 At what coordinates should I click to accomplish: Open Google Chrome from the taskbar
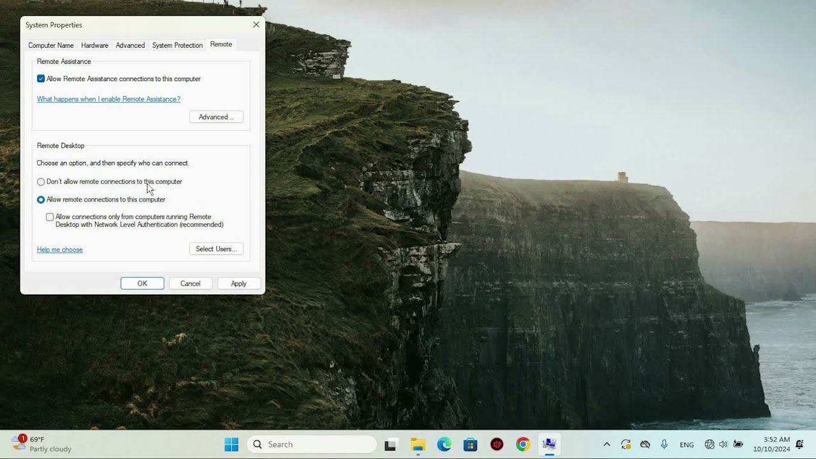[523, 444]
